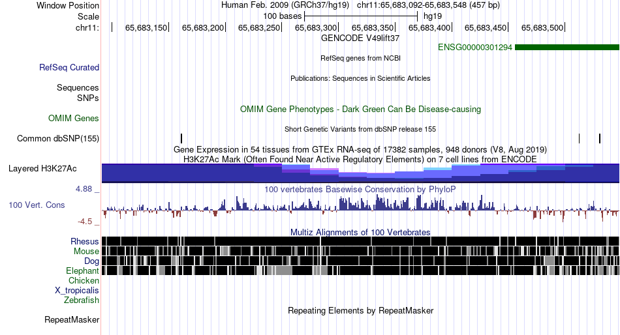
Task: Click the Chicken alignment row label
Action: click(x=84, y=280)
